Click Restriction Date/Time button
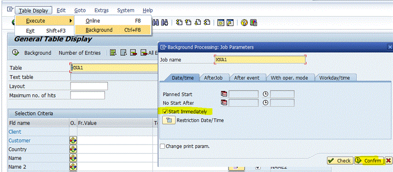 (x=169, y=120)
